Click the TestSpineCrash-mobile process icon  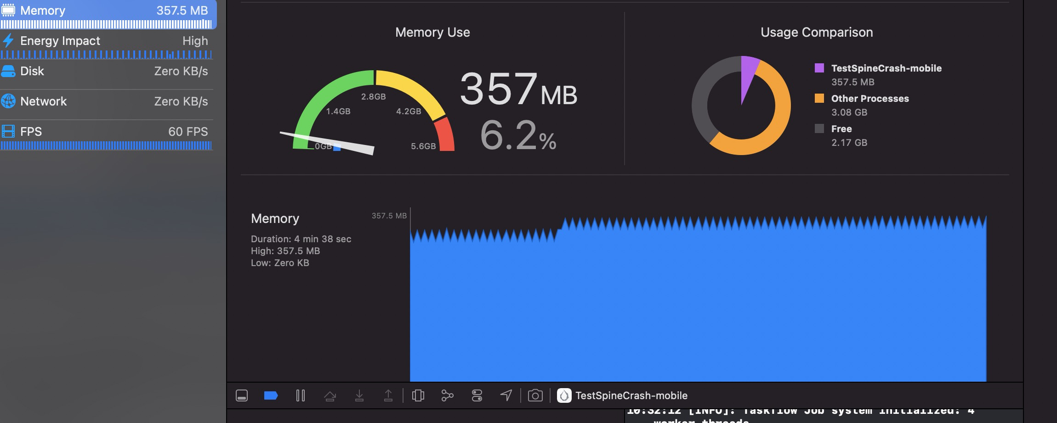pyautogui.click(x=564, y=395)
